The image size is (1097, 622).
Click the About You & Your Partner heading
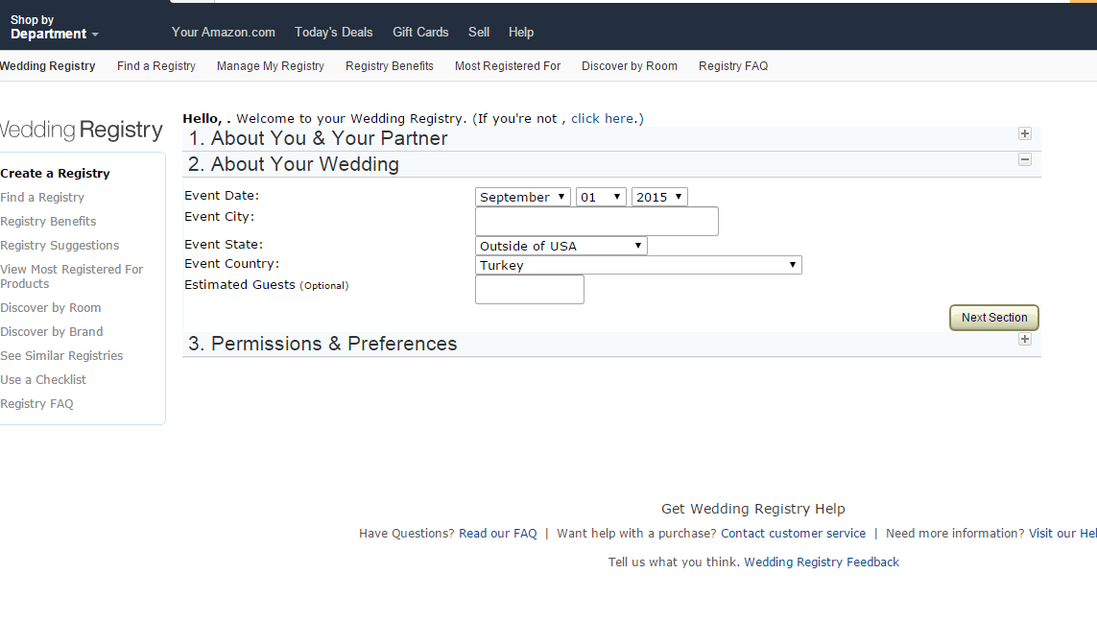[x=318, y=138]
